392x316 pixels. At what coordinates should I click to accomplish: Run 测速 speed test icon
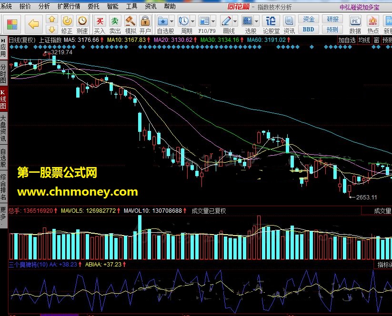pos(82,24)
